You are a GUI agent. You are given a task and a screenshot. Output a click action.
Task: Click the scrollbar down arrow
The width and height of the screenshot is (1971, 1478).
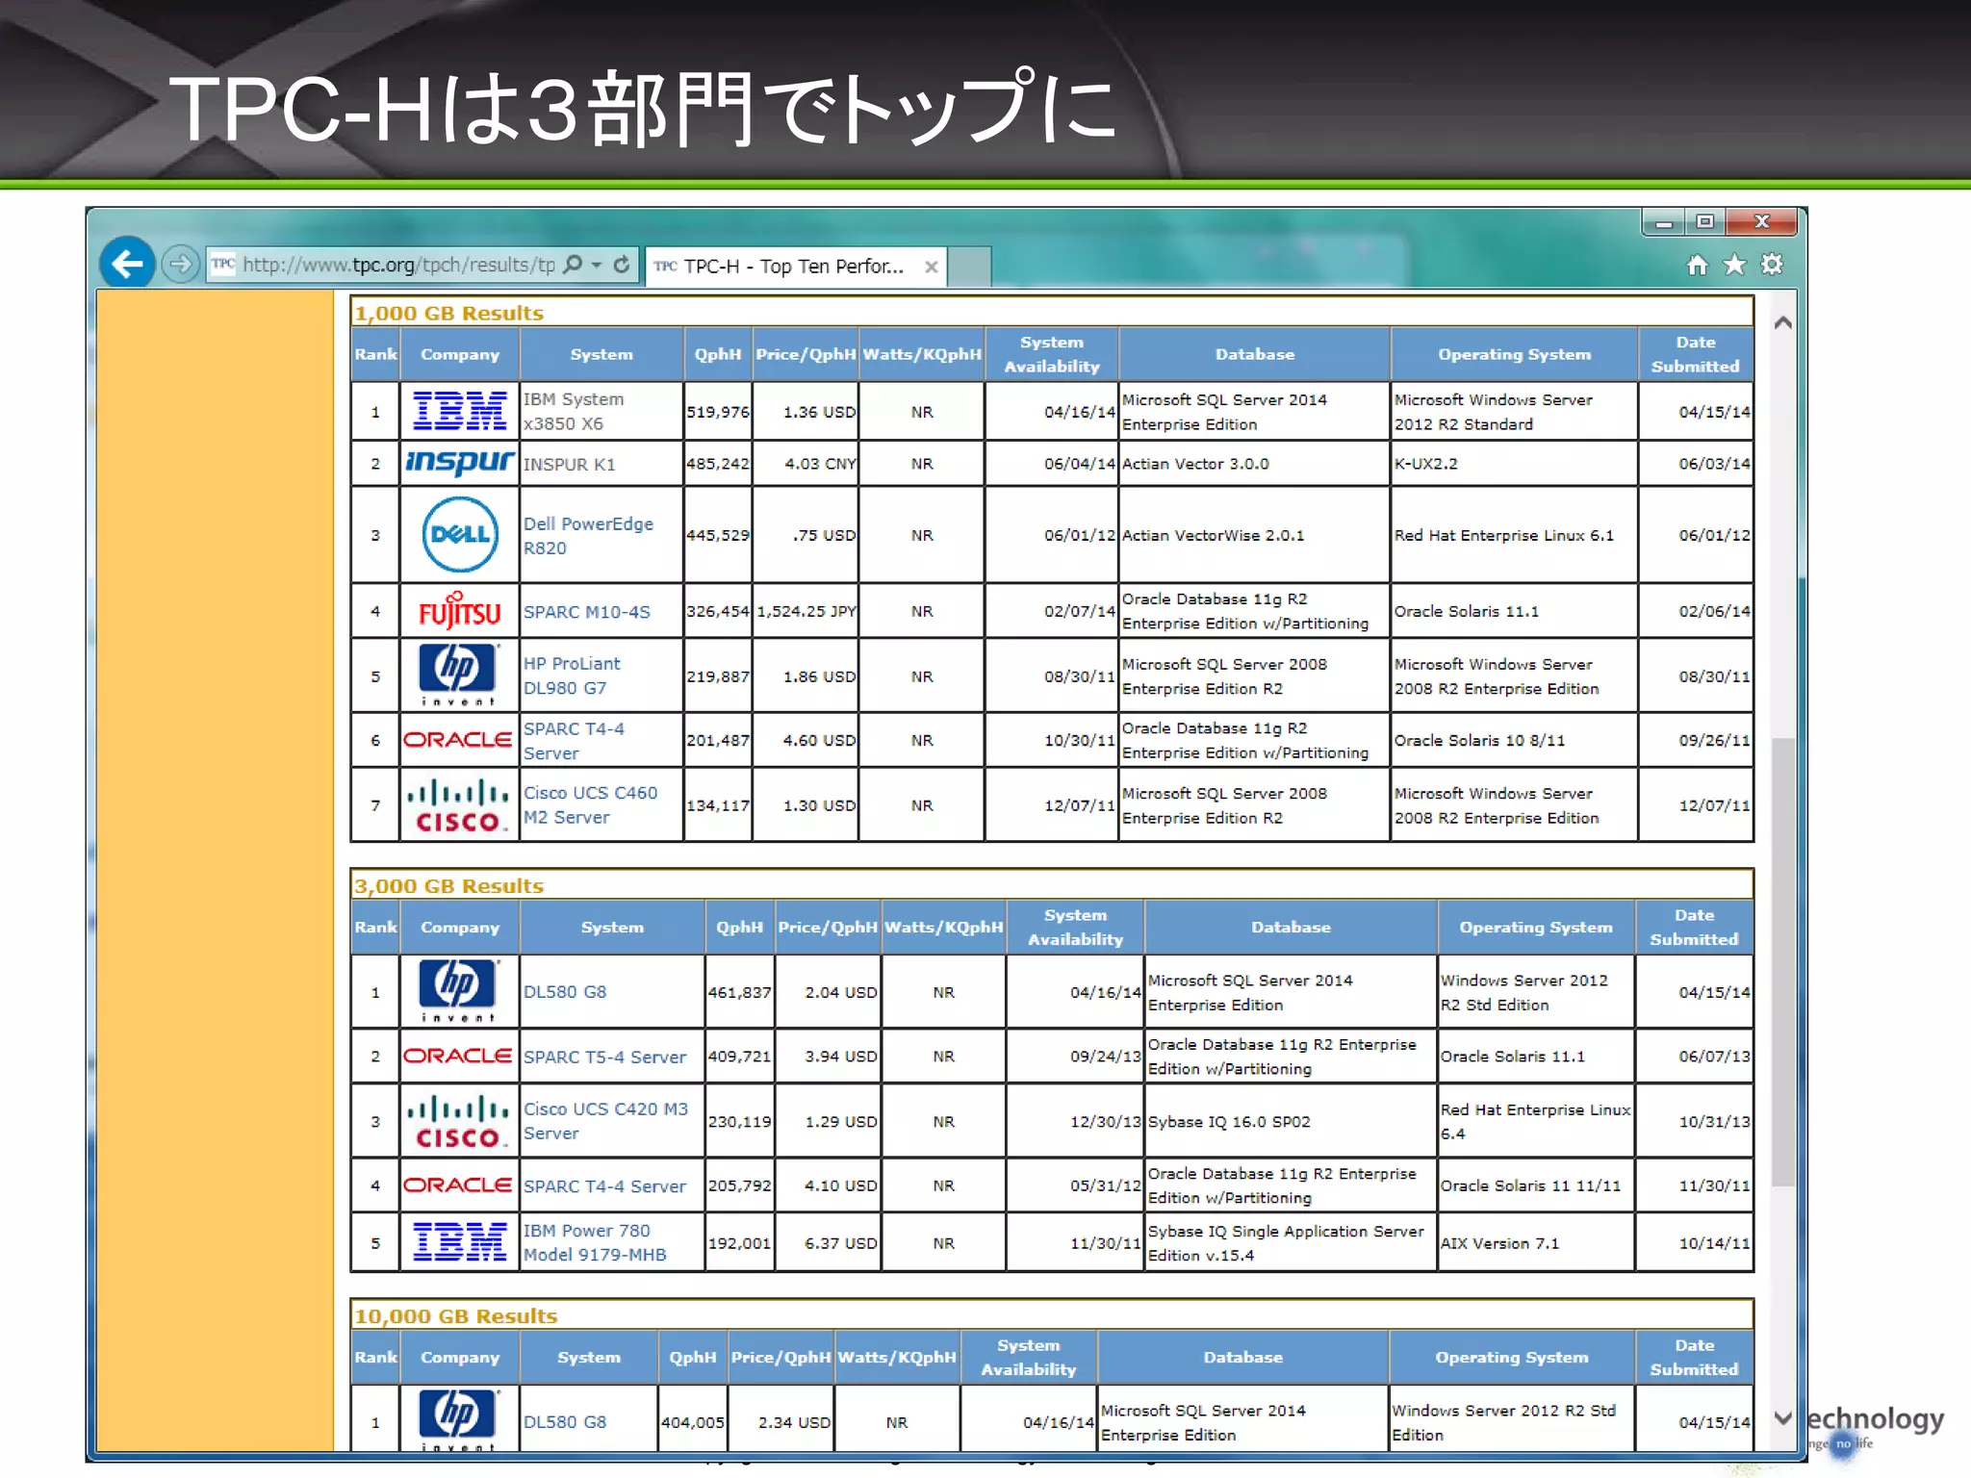click(x=1782, y=1417)
